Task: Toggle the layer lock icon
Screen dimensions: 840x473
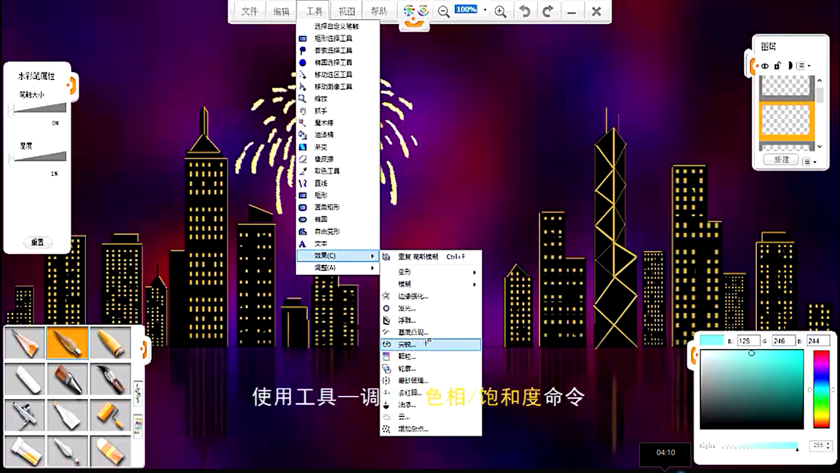Action: coord(777,66)
